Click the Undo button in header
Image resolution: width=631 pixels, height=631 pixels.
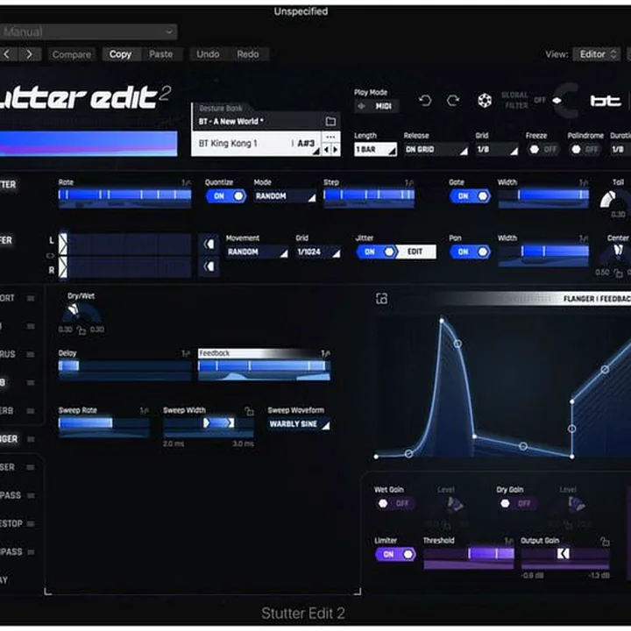coord(208,54)
